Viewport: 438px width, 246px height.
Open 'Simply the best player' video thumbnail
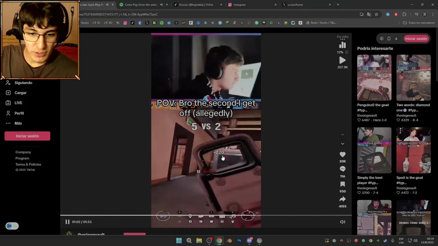click(x=374, y=150)
